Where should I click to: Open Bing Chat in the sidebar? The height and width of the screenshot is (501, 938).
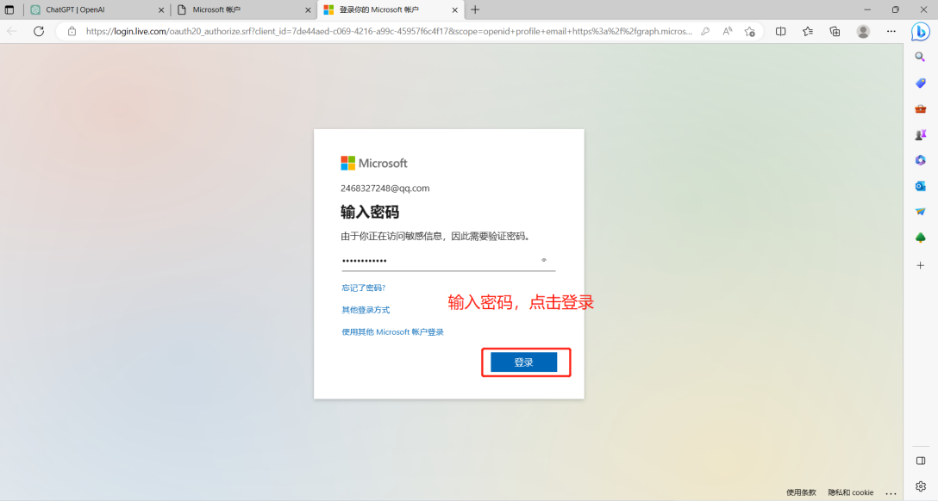pyautogui.click(x=920, y=32)
